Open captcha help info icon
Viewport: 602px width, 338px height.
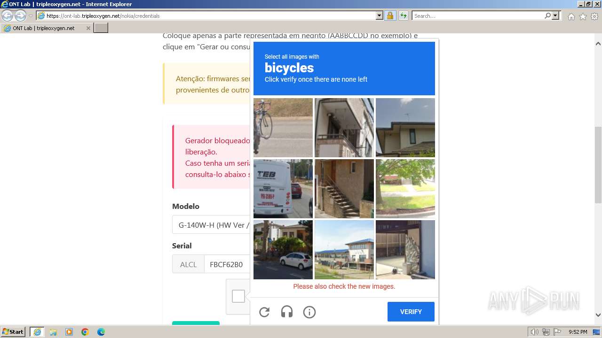(x=309, y=312)
